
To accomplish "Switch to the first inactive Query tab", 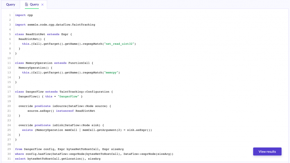I will click(x=10, y=5).
